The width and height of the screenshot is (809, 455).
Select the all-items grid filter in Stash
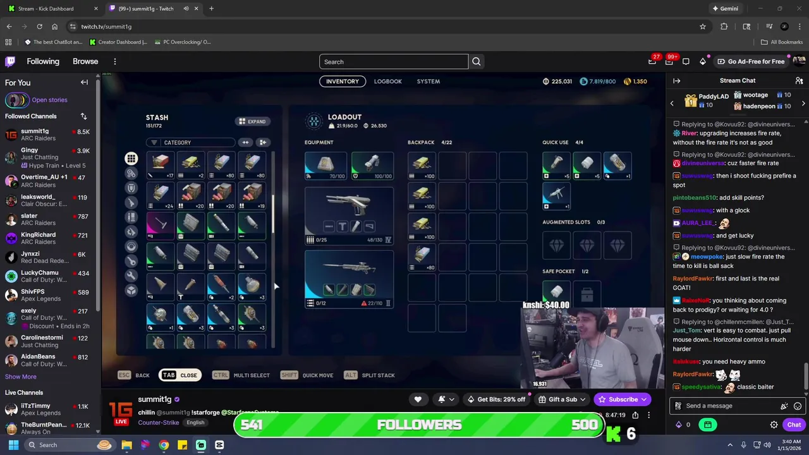tap(131, 159)
